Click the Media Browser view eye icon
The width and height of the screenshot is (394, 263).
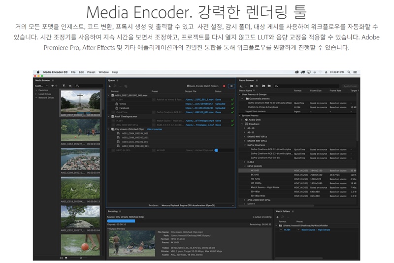[70, 86]
